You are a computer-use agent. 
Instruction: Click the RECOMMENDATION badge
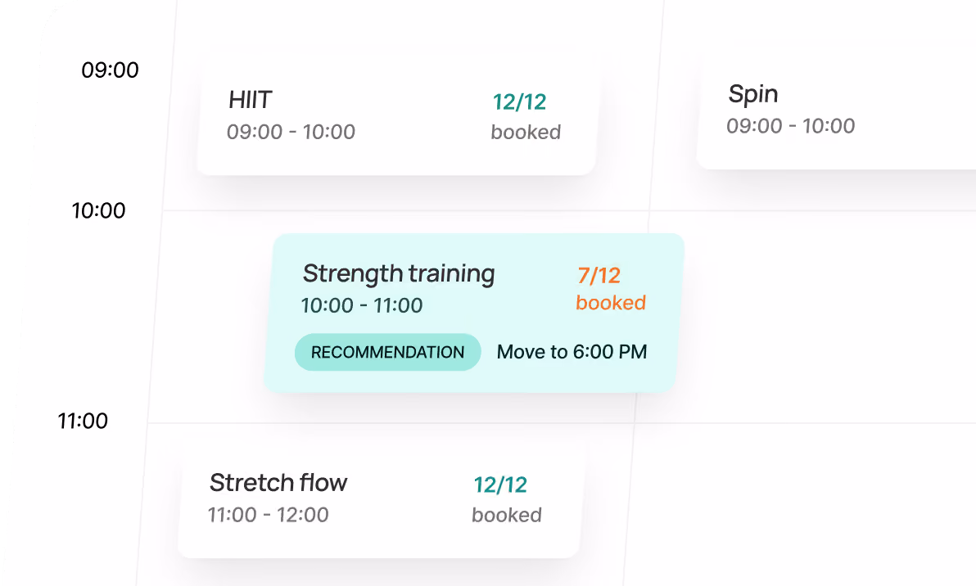pos(388,352)
